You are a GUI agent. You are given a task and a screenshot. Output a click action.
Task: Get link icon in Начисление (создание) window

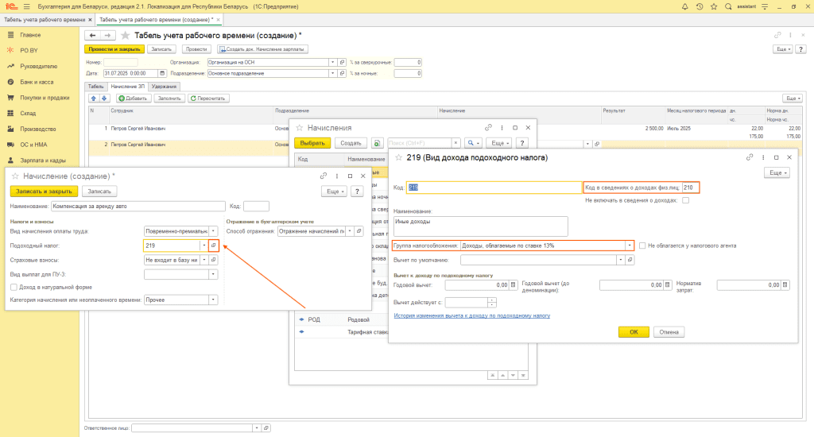pyautogui.click(x=324, y=176)
